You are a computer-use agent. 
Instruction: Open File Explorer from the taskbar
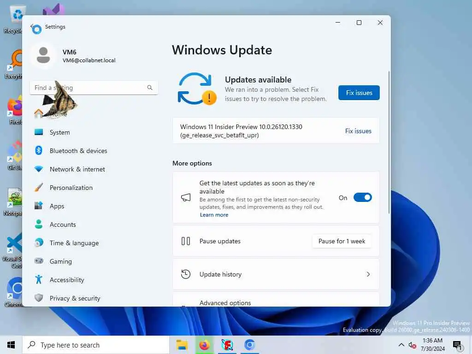[182, 345]
